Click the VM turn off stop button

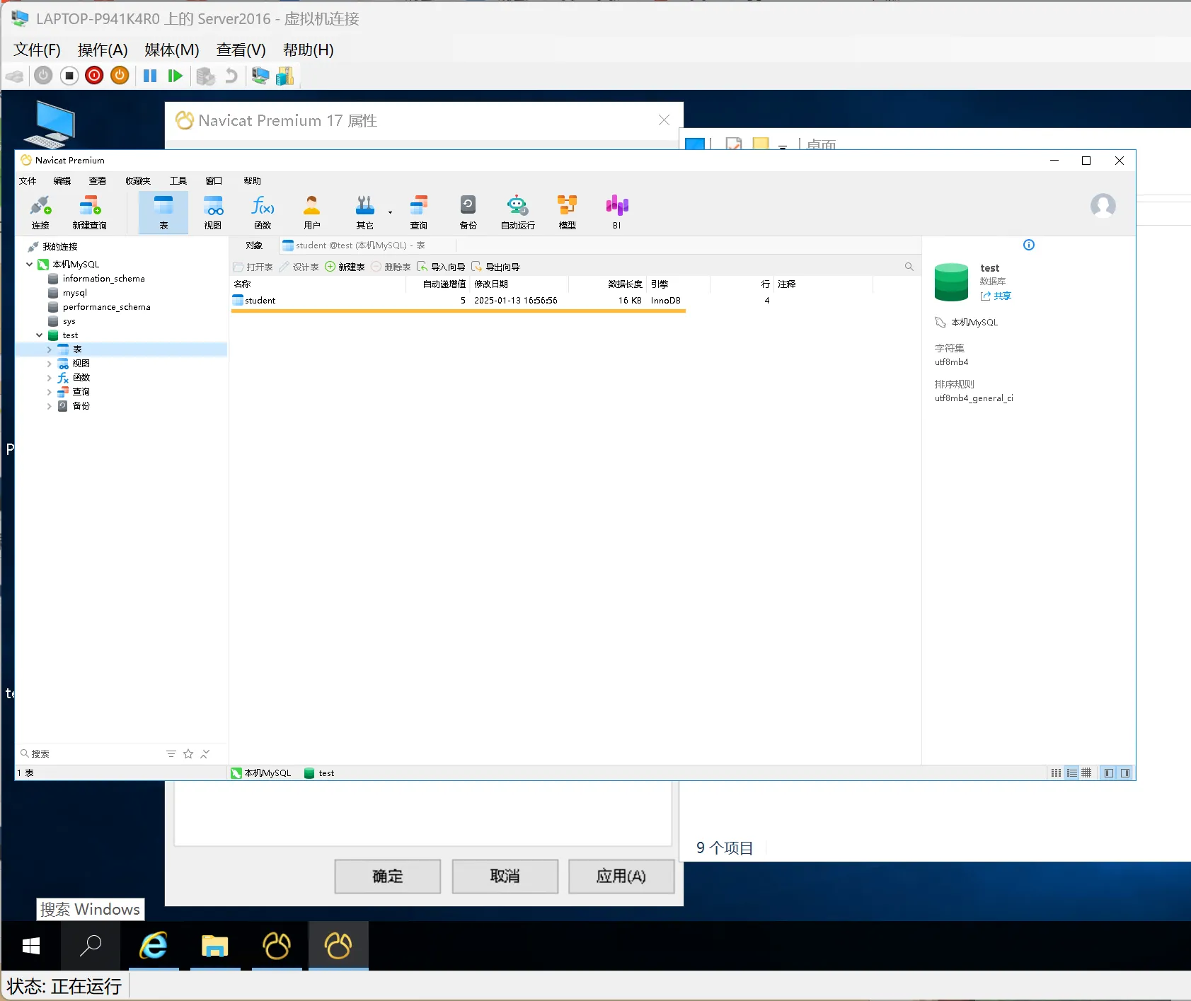pos(69,75)
